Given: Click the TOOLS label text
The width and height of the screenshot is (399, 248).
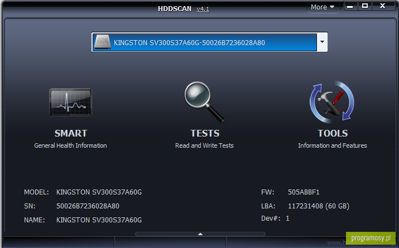Looking at the screenshot, I should point(333,133).
